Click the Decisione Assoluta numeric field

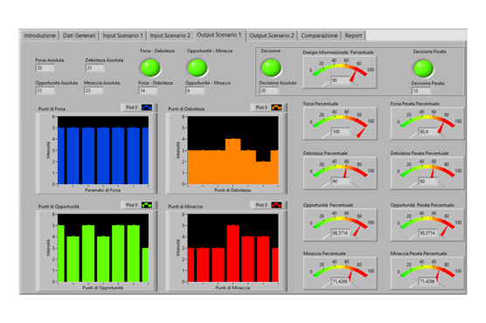[x=268, y=91]
